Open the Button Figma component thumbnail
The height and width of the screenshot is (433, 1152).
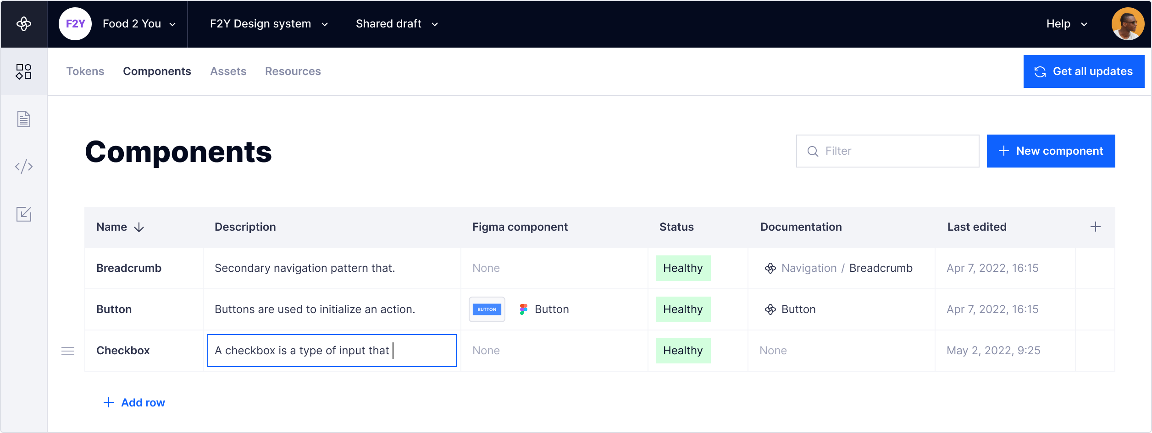point(487,309)
